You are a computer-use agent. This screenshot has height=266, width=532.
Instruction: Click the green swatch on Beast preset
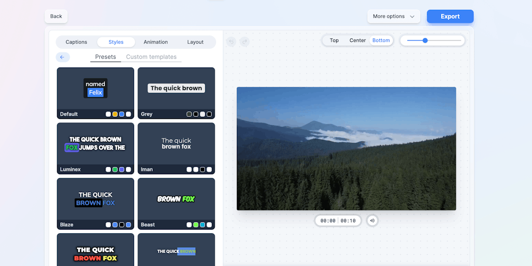click(x=196, y=225)
